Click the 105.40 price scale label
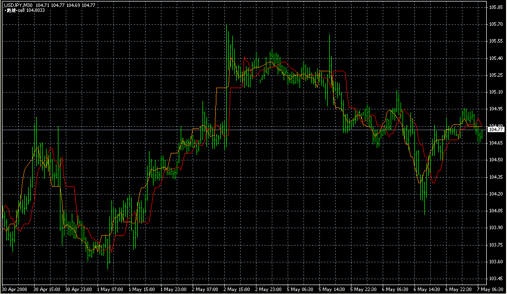This screenshot has width=507, height=294. [x=496, y=58]
